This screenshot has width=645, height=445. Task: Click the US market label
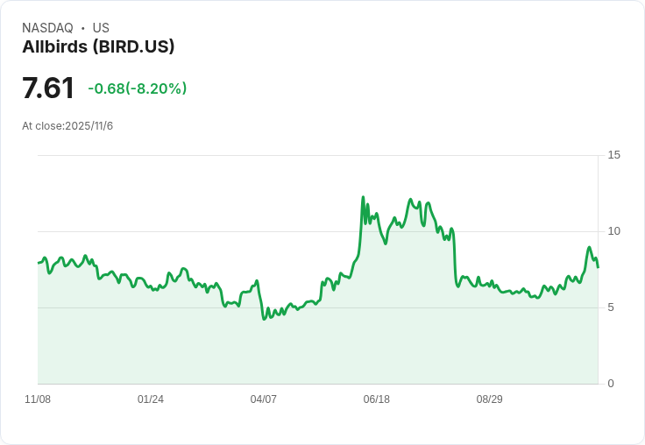[x=101, y=28]
